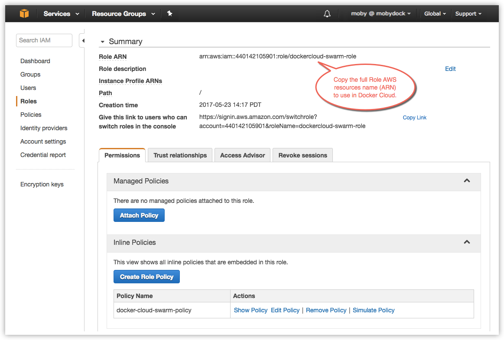Click the AWS home cube logo
The image size is (504, 340).
point(24,13)
